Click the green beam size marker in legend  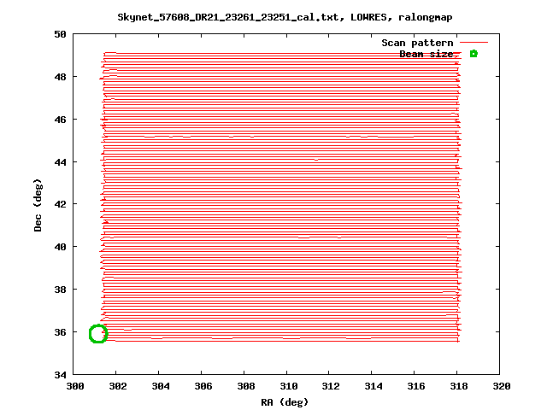click(x=473, y=54)
